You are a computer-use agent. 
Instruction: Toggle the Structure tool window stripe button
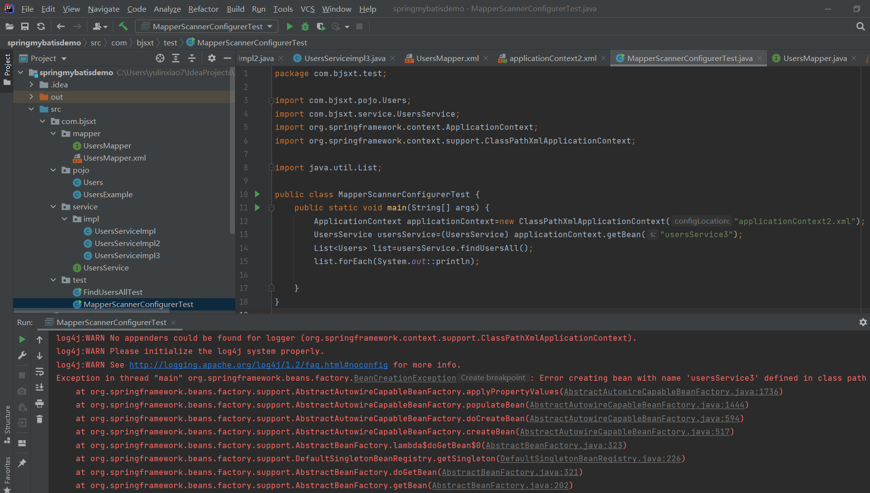click(7, 424)
